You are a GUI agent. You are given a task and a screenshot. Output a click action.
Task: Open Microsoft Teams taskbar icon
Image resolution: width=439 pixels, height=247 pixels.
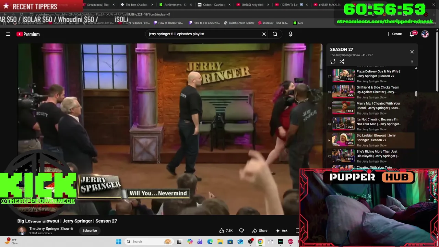[200, 242]
